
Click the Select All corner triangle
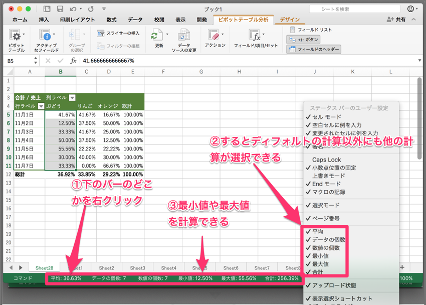[10, 72]
